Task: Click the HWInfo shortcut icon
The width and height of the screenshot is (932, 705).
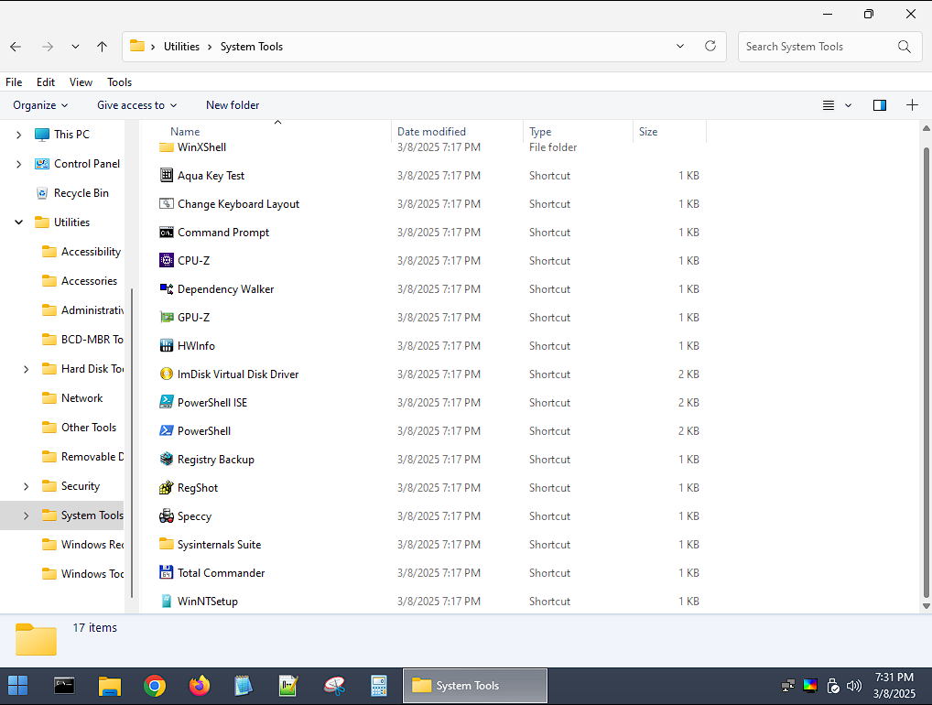Action: pos(167,346)
